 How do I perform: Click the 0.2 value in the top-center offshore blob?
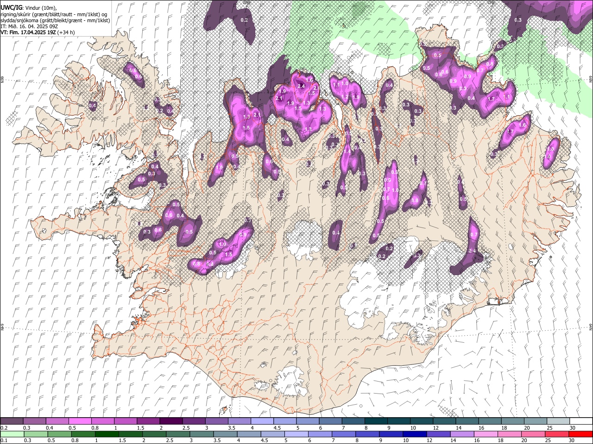click(245, 20)
